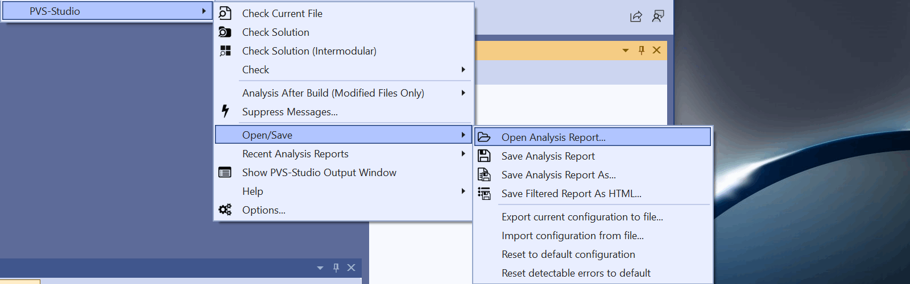Image resolution: width=910 pixels, height=284 pixels.
Task: Click the Save Filtered Report As HTML icon
Action: [484, 194]
